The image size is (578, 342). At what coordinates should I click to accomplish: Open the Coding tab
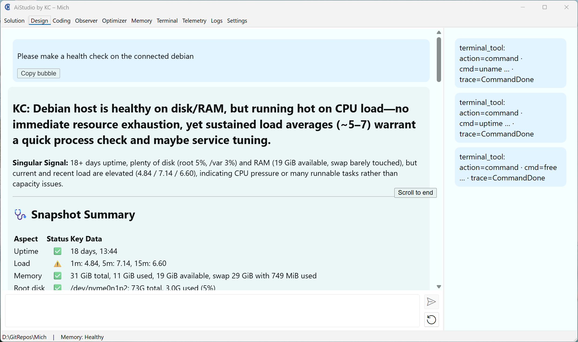pyautogui.click(x=61, y=21)
